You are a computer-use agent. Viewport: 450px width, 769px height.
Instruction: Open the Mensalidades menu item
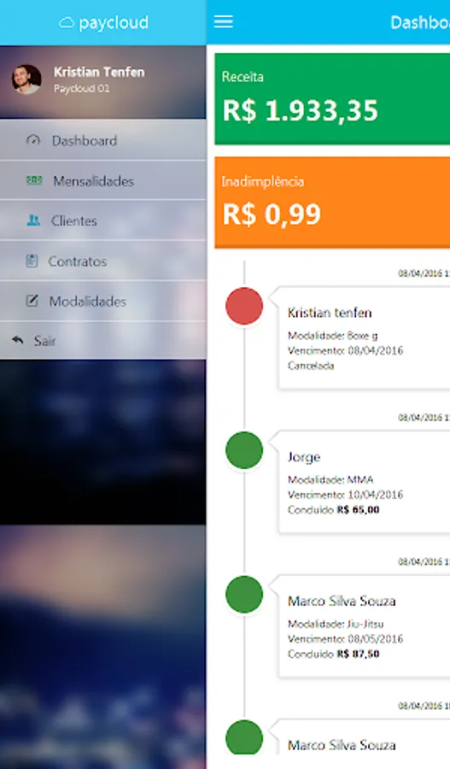coord(103,180)
